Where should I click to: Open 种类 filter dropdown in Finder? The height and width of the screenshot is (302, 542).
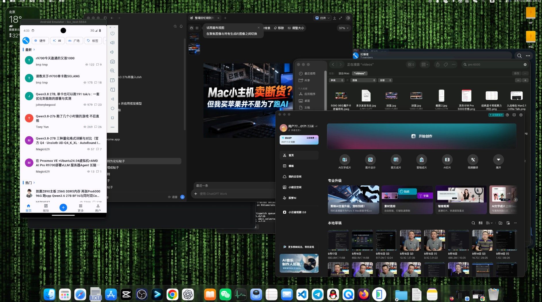[x=337, y=80]
